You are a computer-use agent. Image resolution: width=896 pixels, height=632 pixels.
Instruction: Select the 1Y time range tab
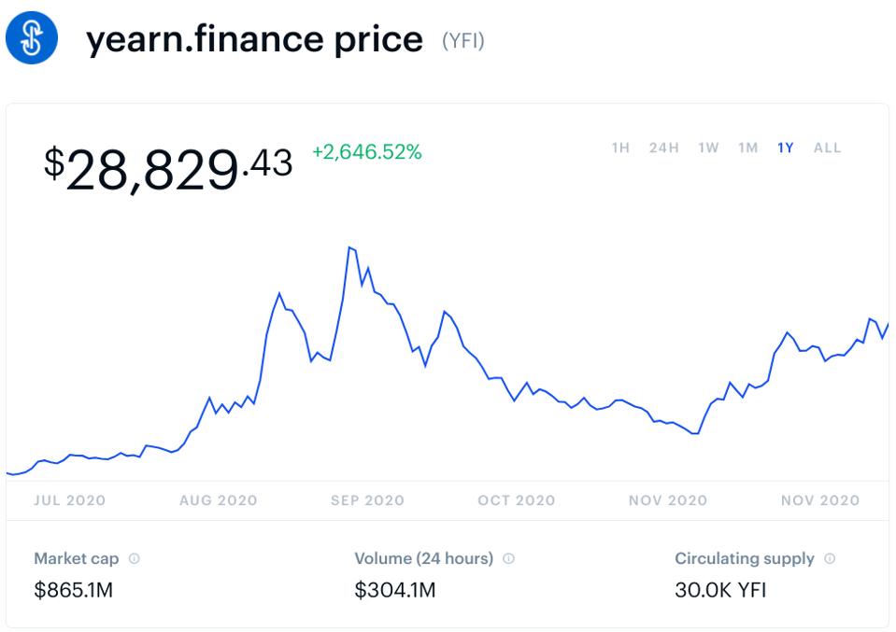coord(785,147)
